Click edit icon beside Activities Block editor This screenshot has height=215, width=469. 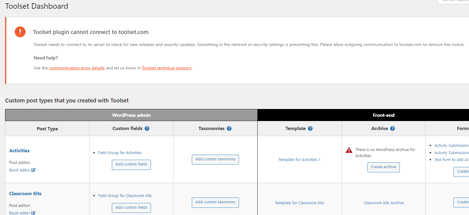[34, 170]
